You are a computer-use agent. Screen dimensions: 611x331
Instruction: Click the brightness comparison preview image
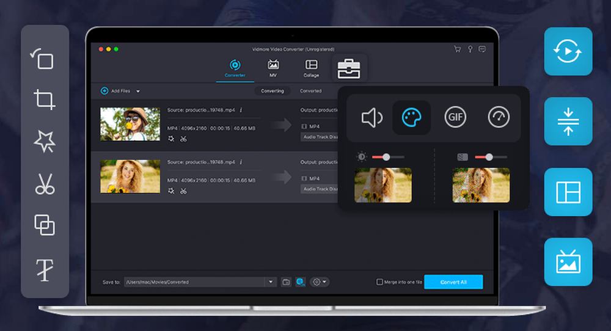[x=383, y=186]
